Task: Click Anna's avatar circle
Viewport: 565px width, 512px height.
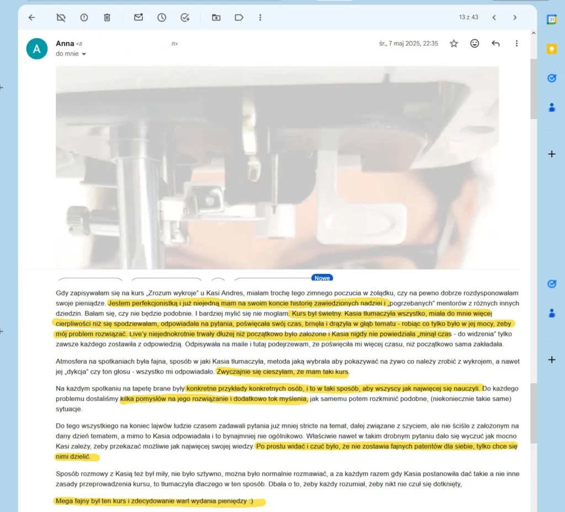Action: point(37,48)
